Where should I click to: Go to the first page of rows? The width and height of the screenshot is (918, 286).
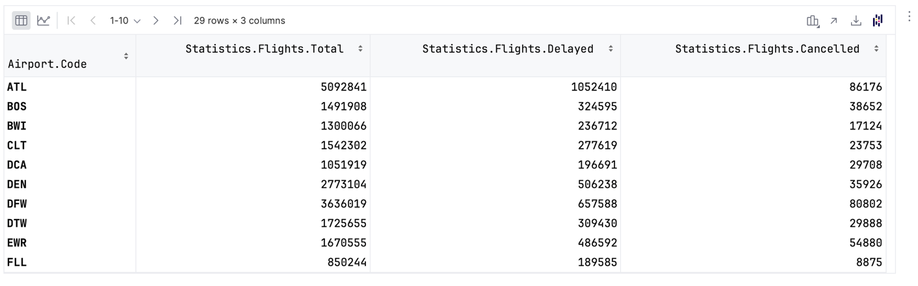(72, 21)
